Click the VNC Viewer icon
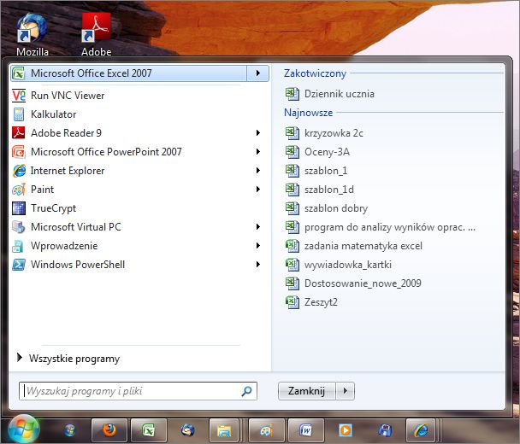Image resolution: width=520 pixels, height=444 pixels. (19, 96)
